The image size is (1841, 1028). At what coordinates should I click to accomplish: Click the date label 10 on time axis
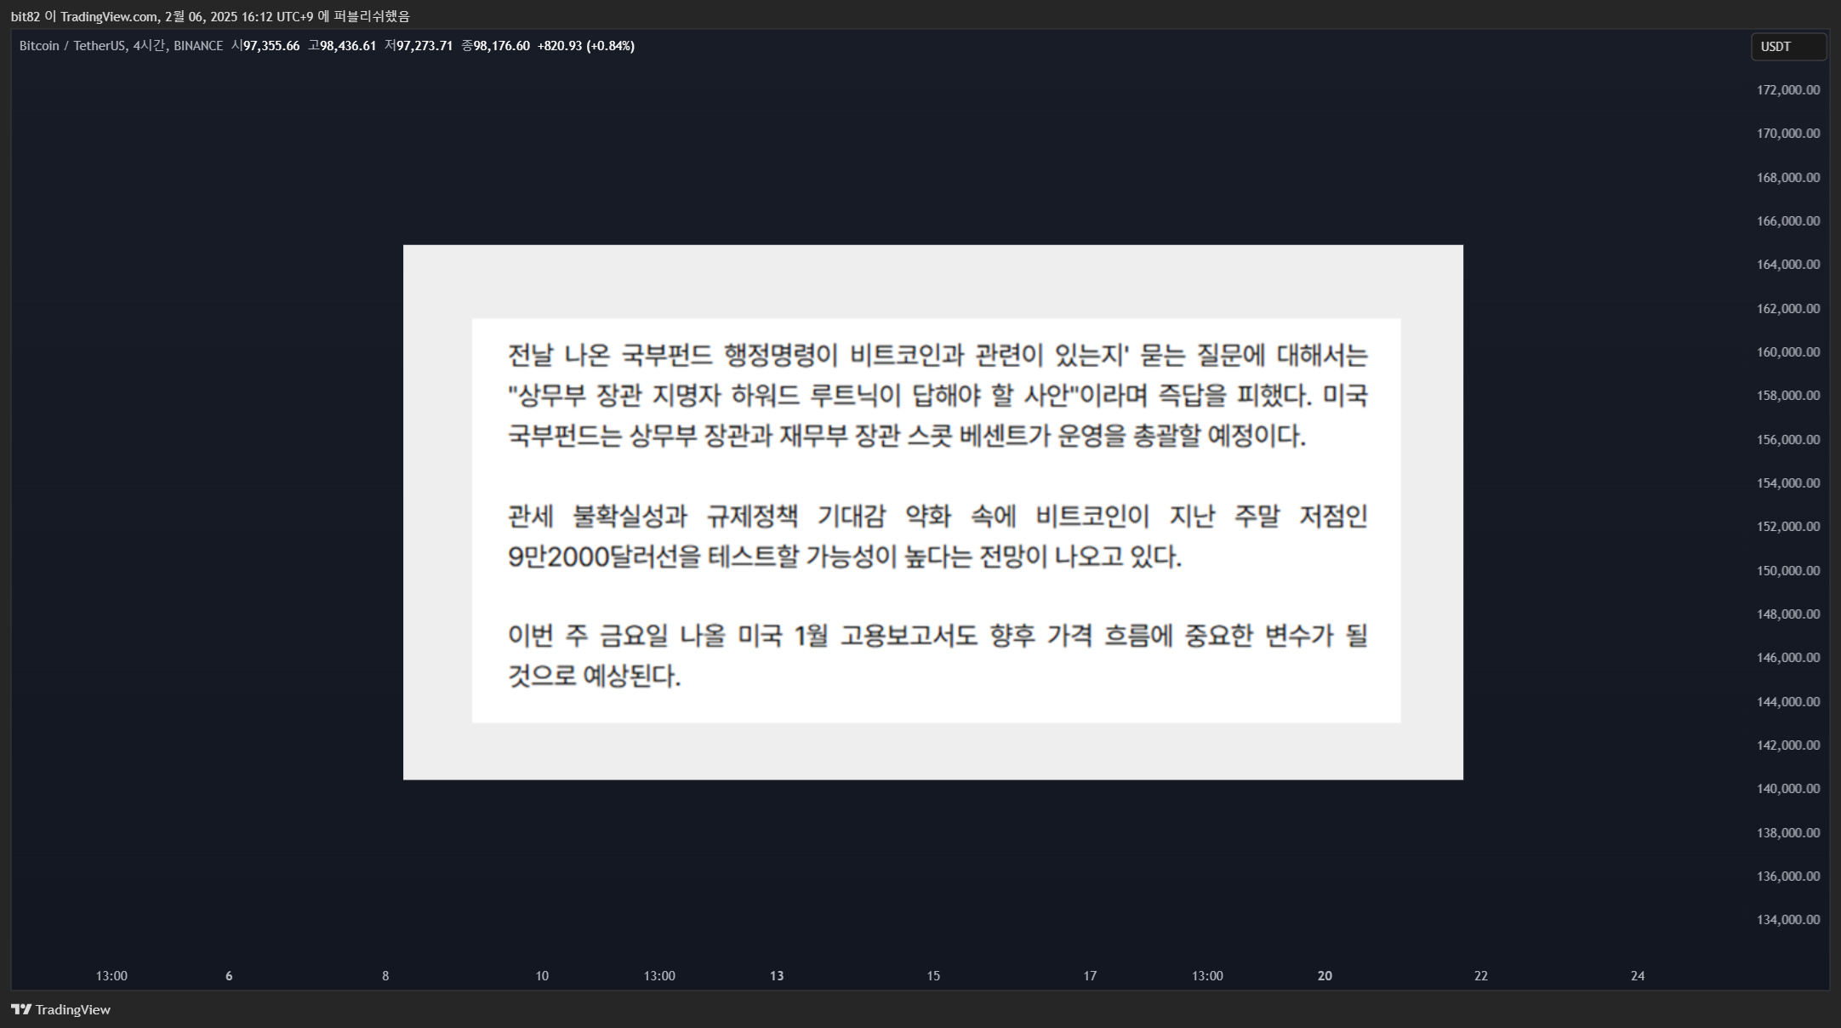click(542, 976)
